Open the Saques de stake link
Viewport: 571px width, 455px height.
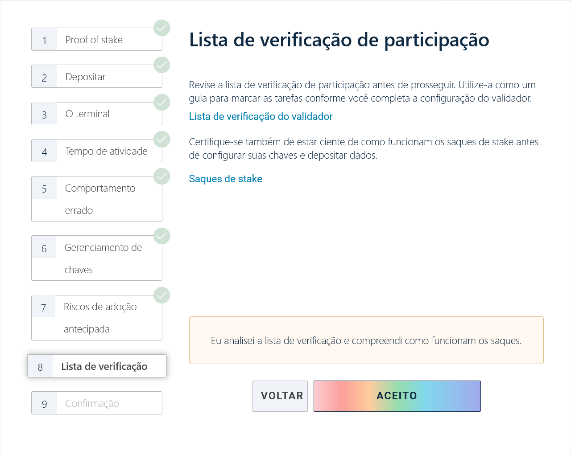tap(225, 179)
